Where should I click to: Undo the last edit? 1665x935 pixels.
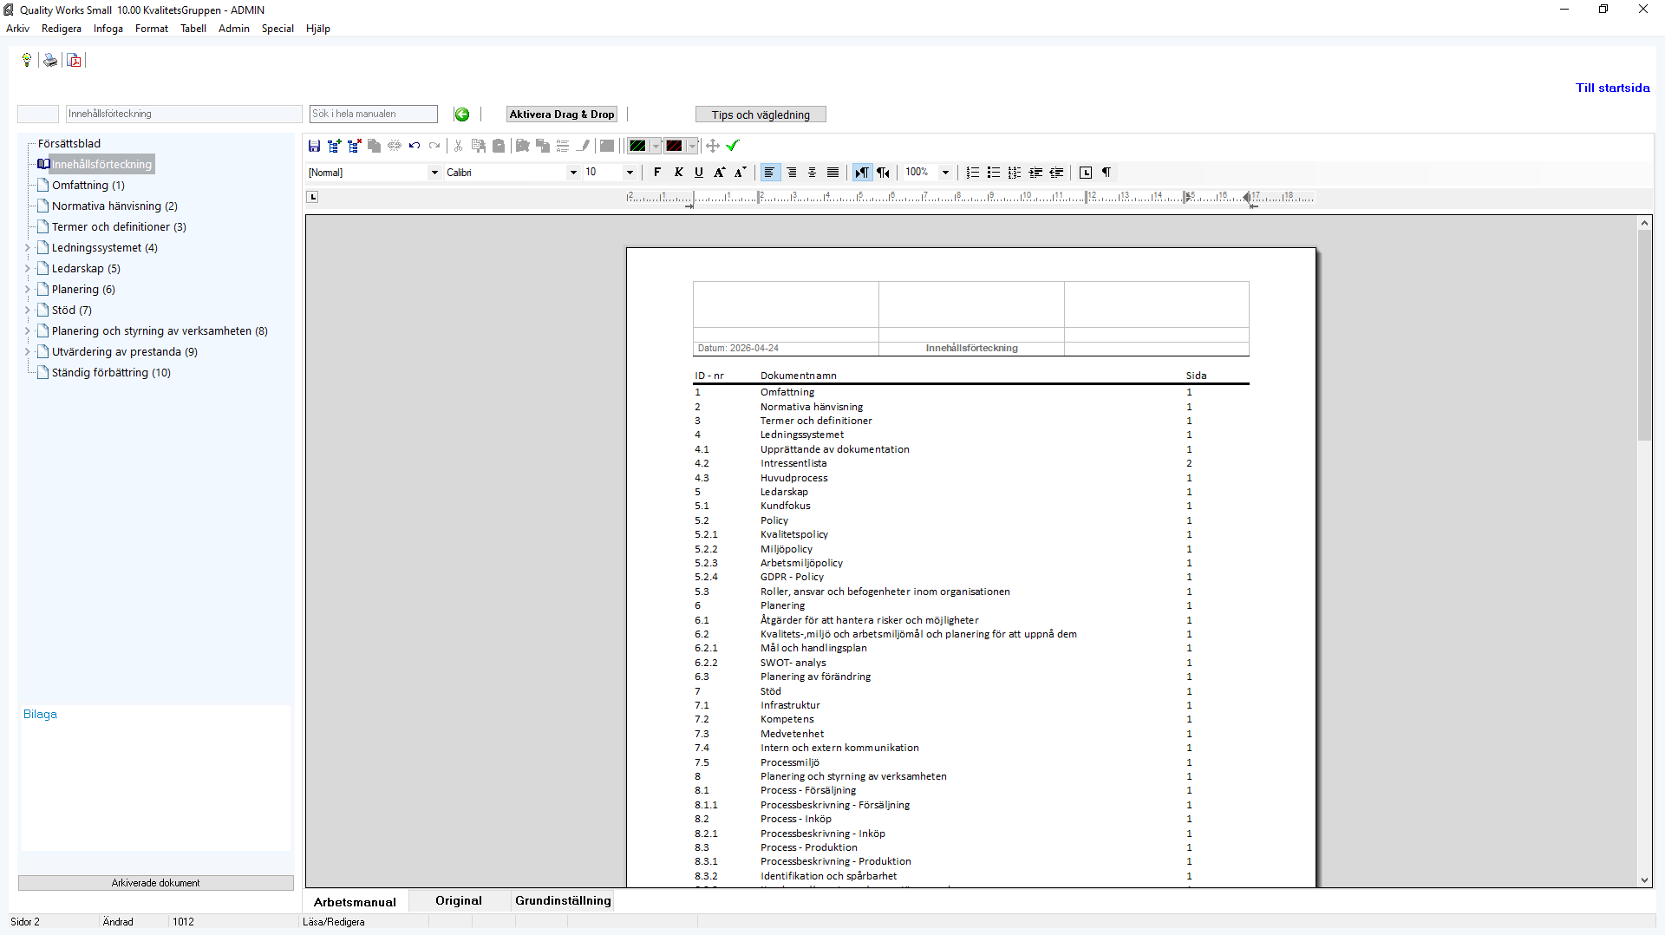pyautogui.click(x=415, y=146)
